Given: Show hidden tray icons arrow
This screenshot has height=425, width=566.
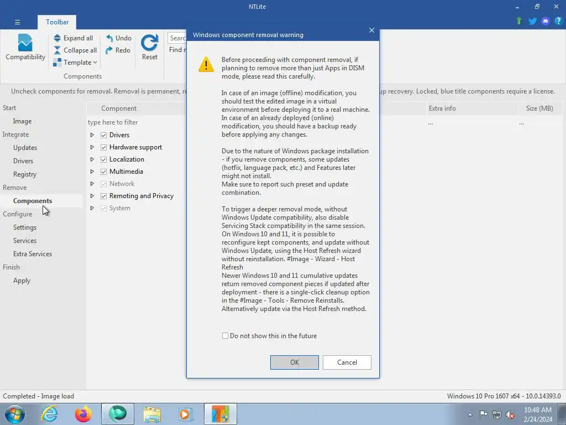Looking at the screenshot, I should point(470,415).
